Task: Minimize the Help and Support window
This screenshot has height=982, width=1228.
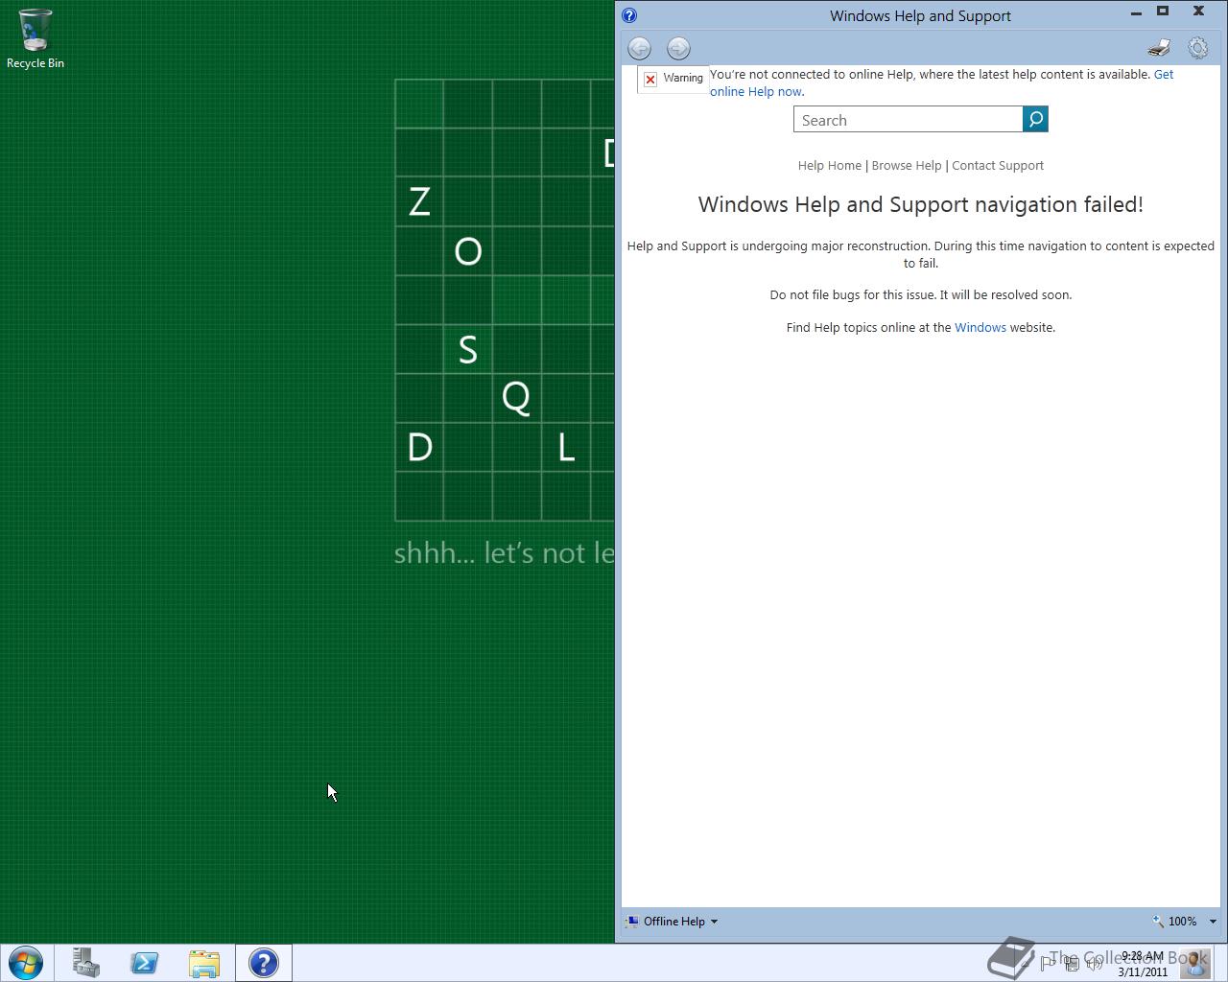Action: coord(1136,12)
